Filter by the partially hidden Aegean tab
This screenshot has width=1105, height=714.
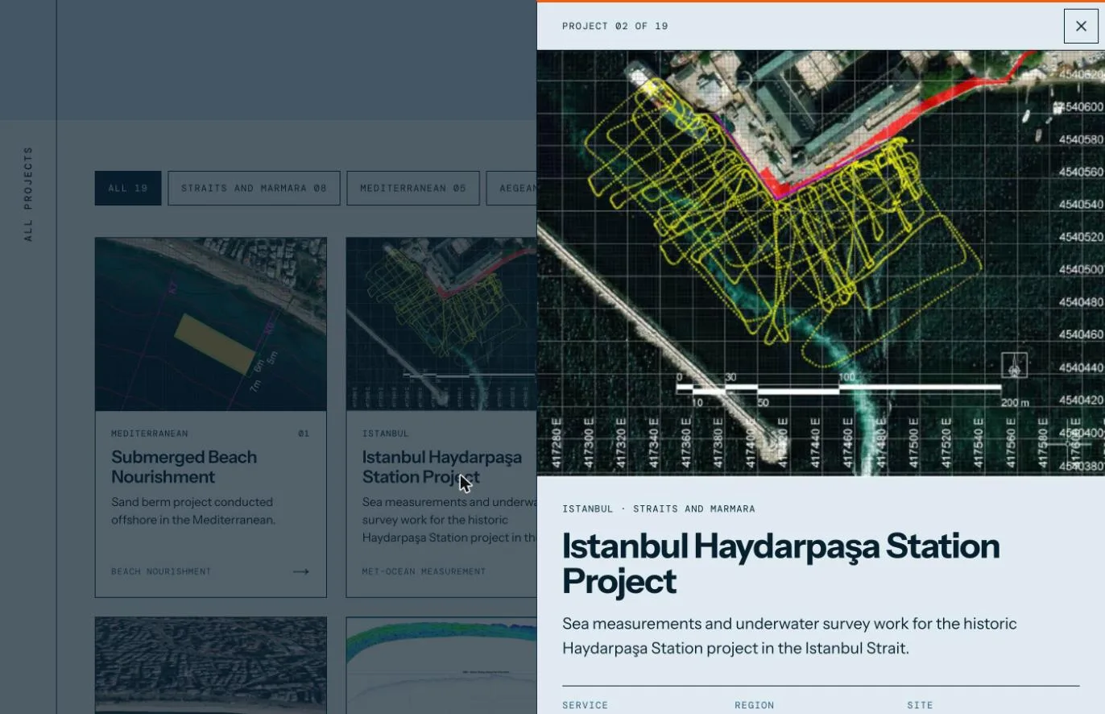511,188
